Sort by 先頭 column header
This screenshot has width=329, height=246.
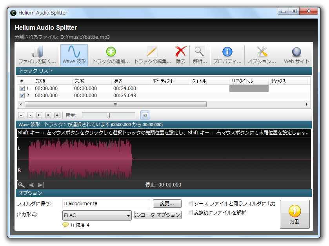pos(53,81)
